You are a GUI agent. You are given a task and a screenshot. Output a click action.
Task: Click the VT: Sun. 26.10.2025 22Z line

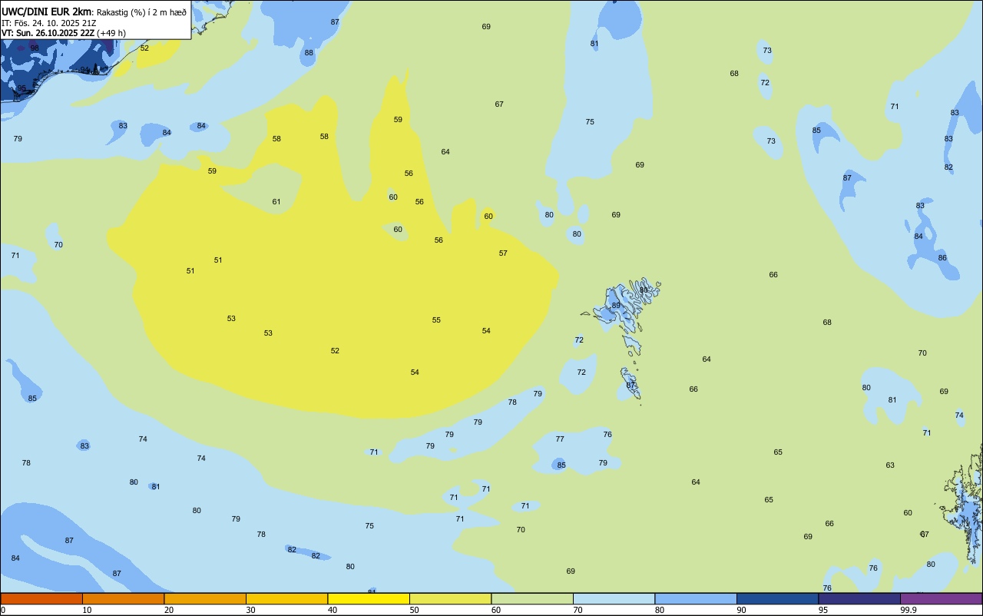click(48, 33)
